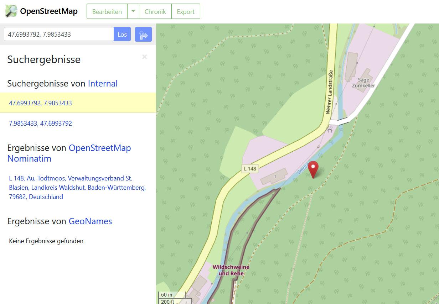Close the Suchergebnisse panel
Image resolution: width=439 pixels, height=304 pixels.
pyautogui.click(x=144, y=57)
